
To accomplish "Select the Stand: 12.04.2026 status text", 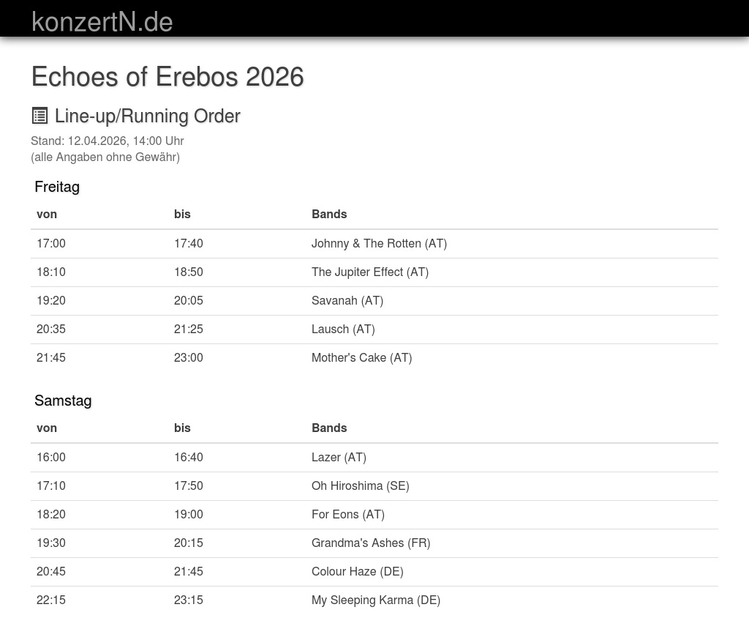I will point(108,141).
